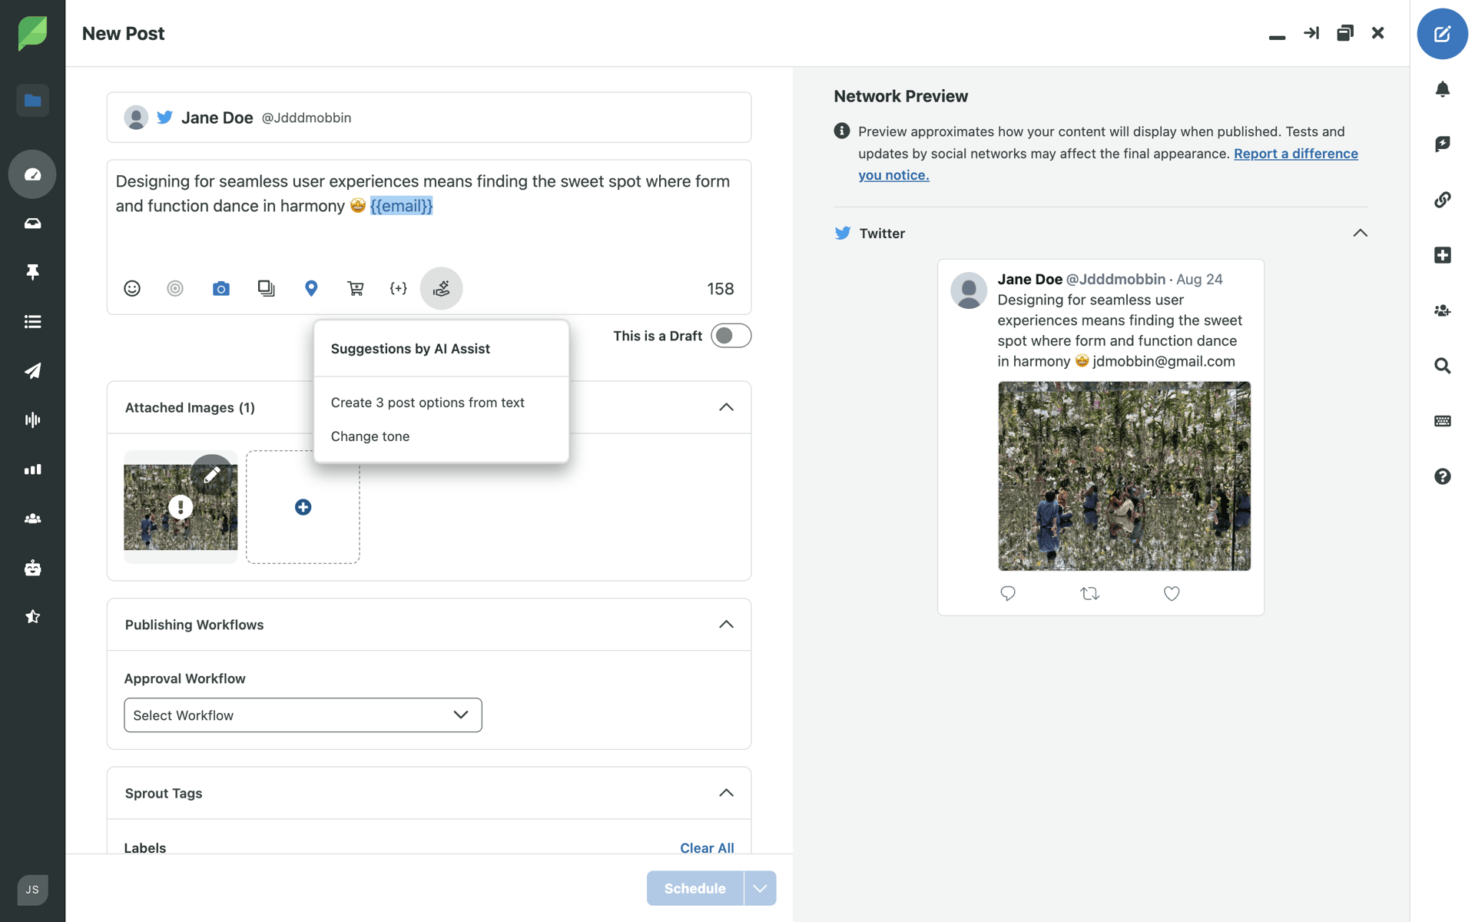This screenshot has width=1475, height=922.
Task: Click the reply icon in tweet preview
Action: (1008, 593)
